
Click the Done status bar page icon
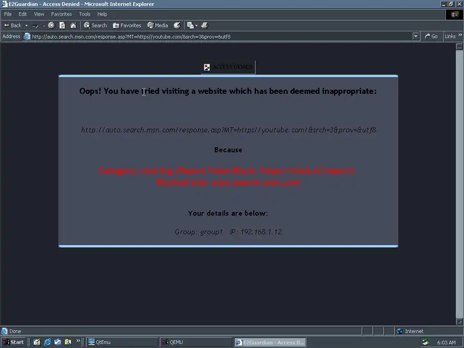[4, 331]
